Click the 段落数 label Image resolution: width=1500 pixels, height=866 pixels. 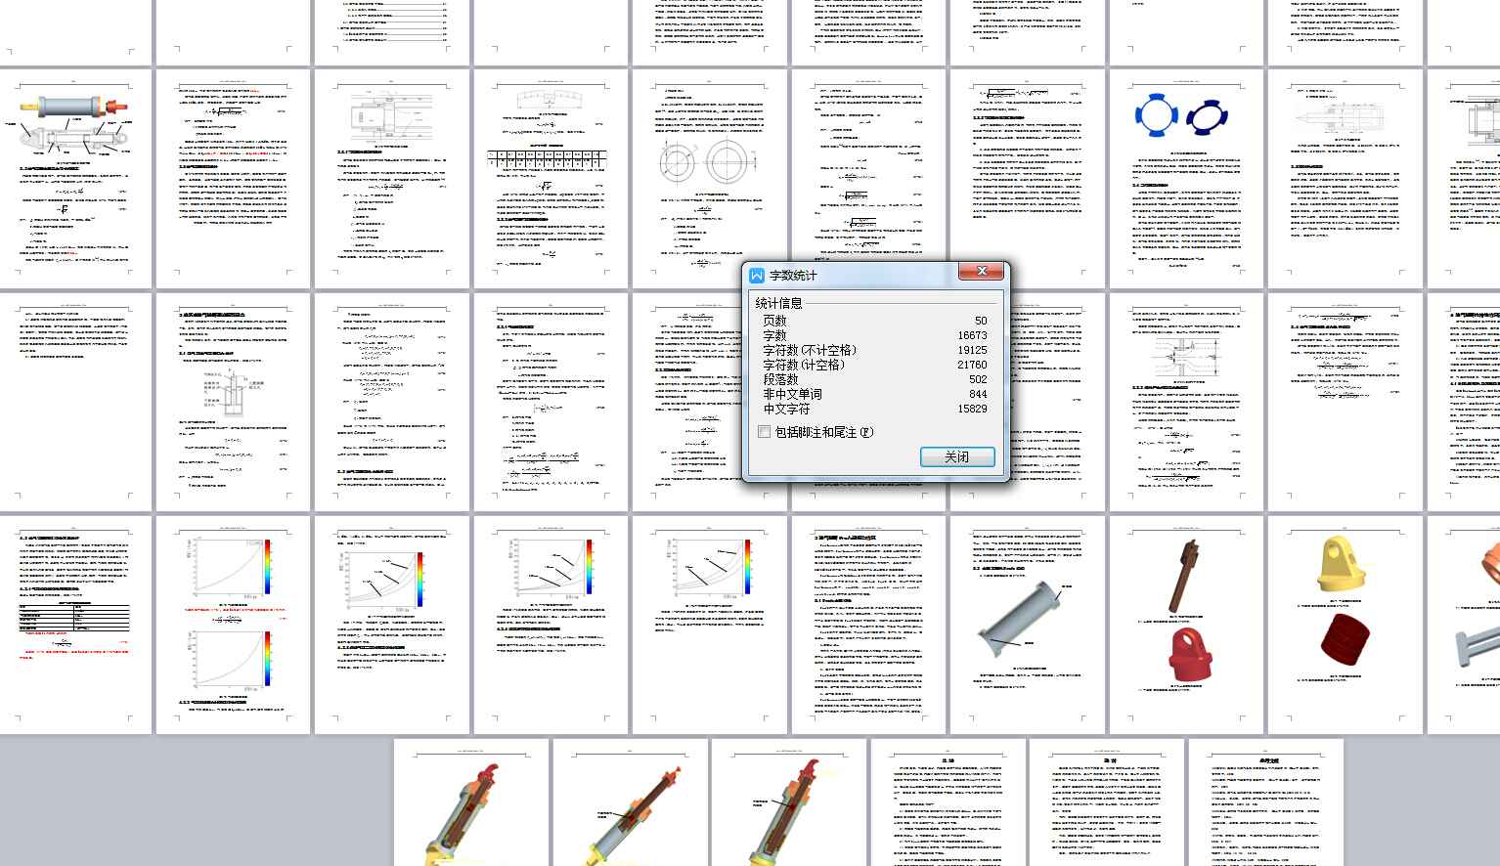pos(780,379)
